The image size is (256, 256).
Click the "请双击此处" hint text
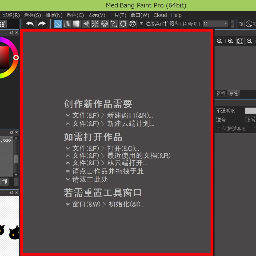pyautogui.click(x=90, y=179)
